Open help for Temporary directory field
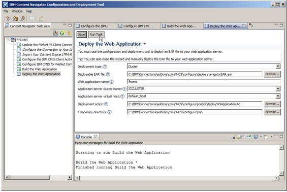The height and width of the screenshot is (192, 287). 109,112
